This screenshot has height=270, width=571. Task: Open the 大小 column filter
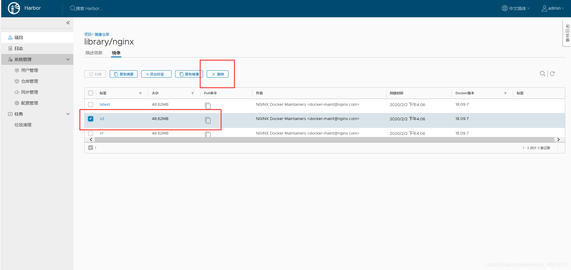click(x=192, y=93)
